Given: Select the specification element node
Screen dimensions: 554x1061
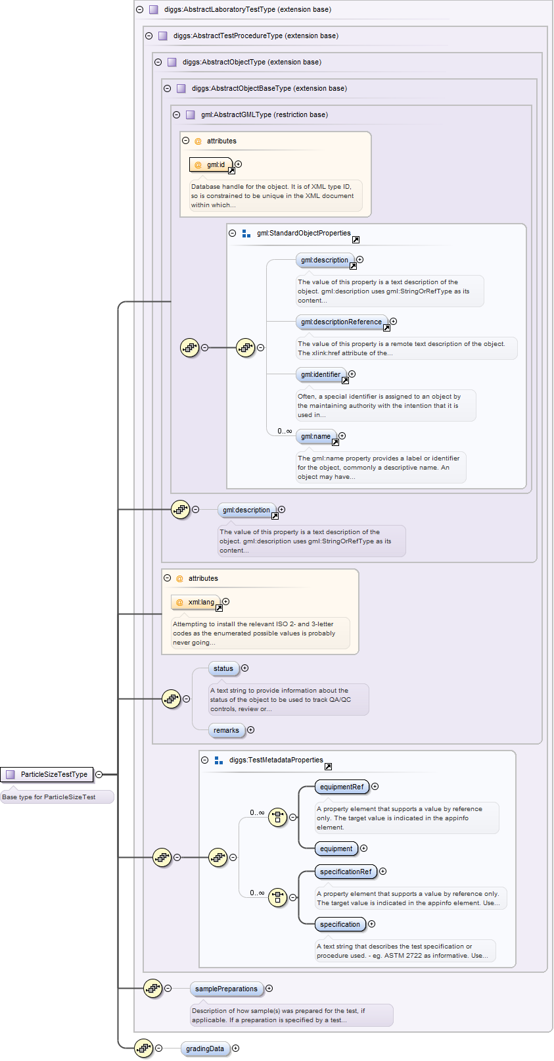Looking at the screenshot, I should pos(340,925).
